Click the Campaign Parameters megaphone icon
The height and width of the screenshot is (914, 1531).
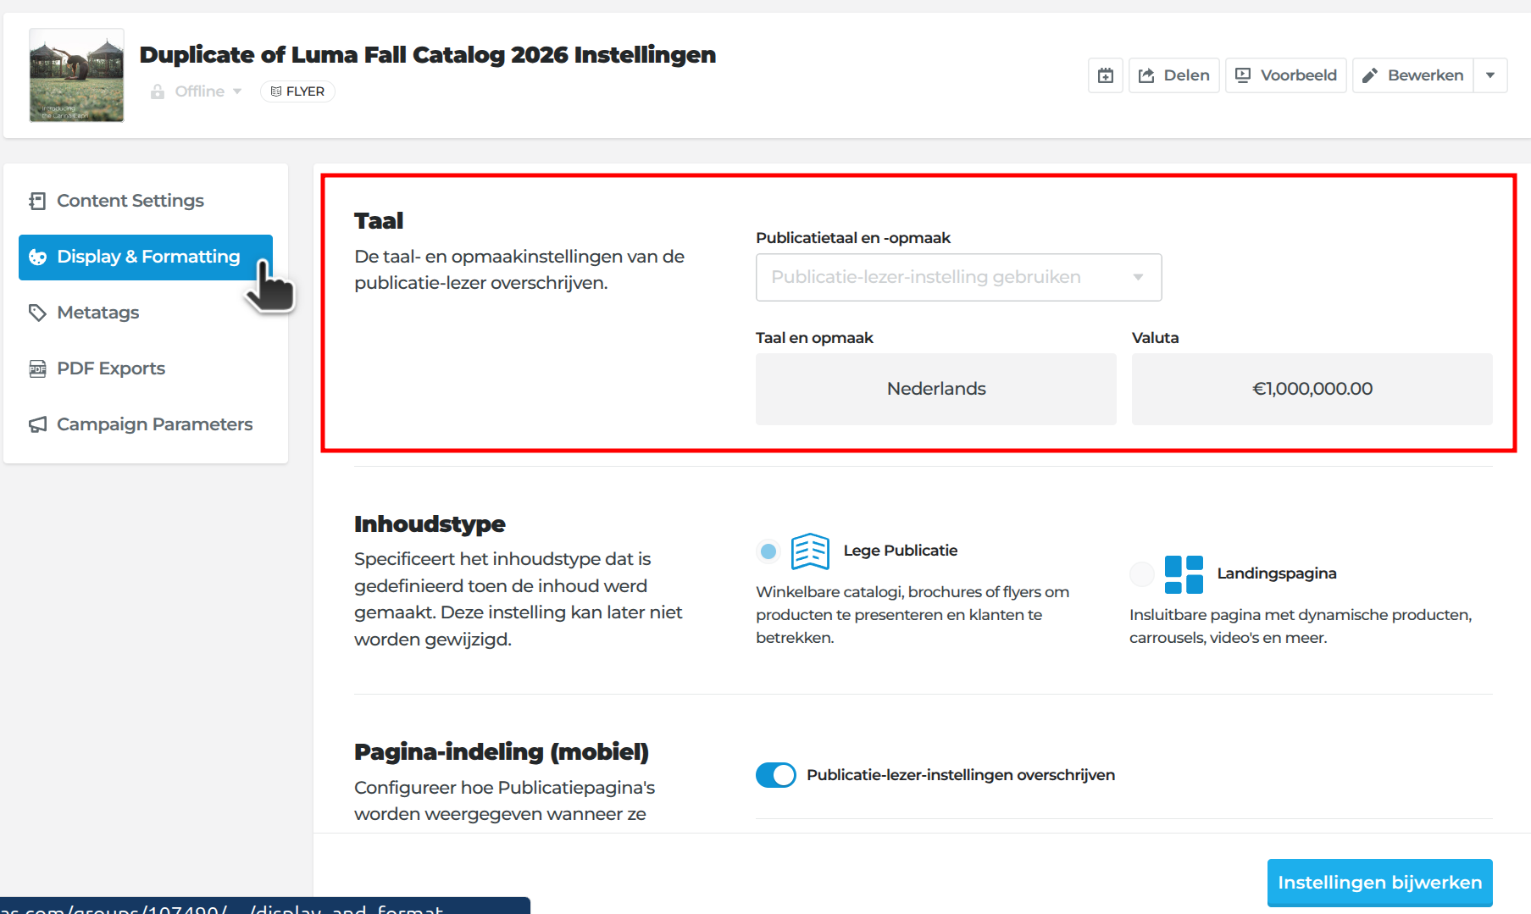click(37, 424)
